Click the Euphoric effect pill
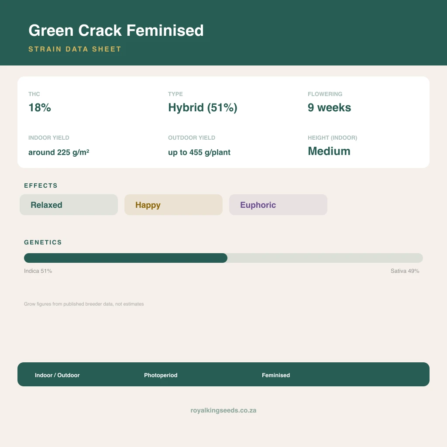This screenshot has height=447, width=447. coord(278,205)
